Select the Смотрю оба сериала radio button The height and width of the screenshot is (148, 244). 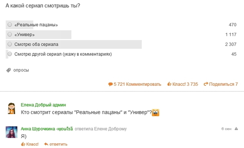click(x=10, y=44)
